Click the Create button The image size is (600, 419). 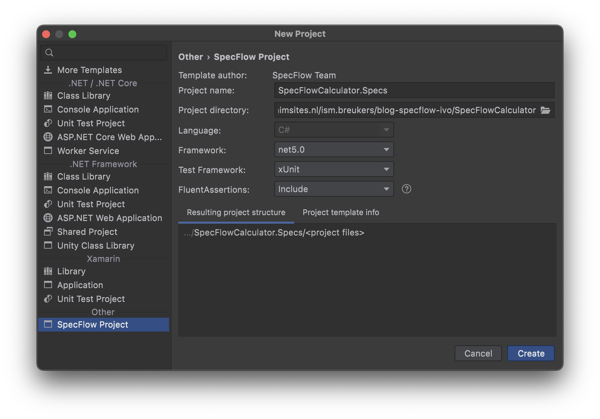tap(531, 353)
